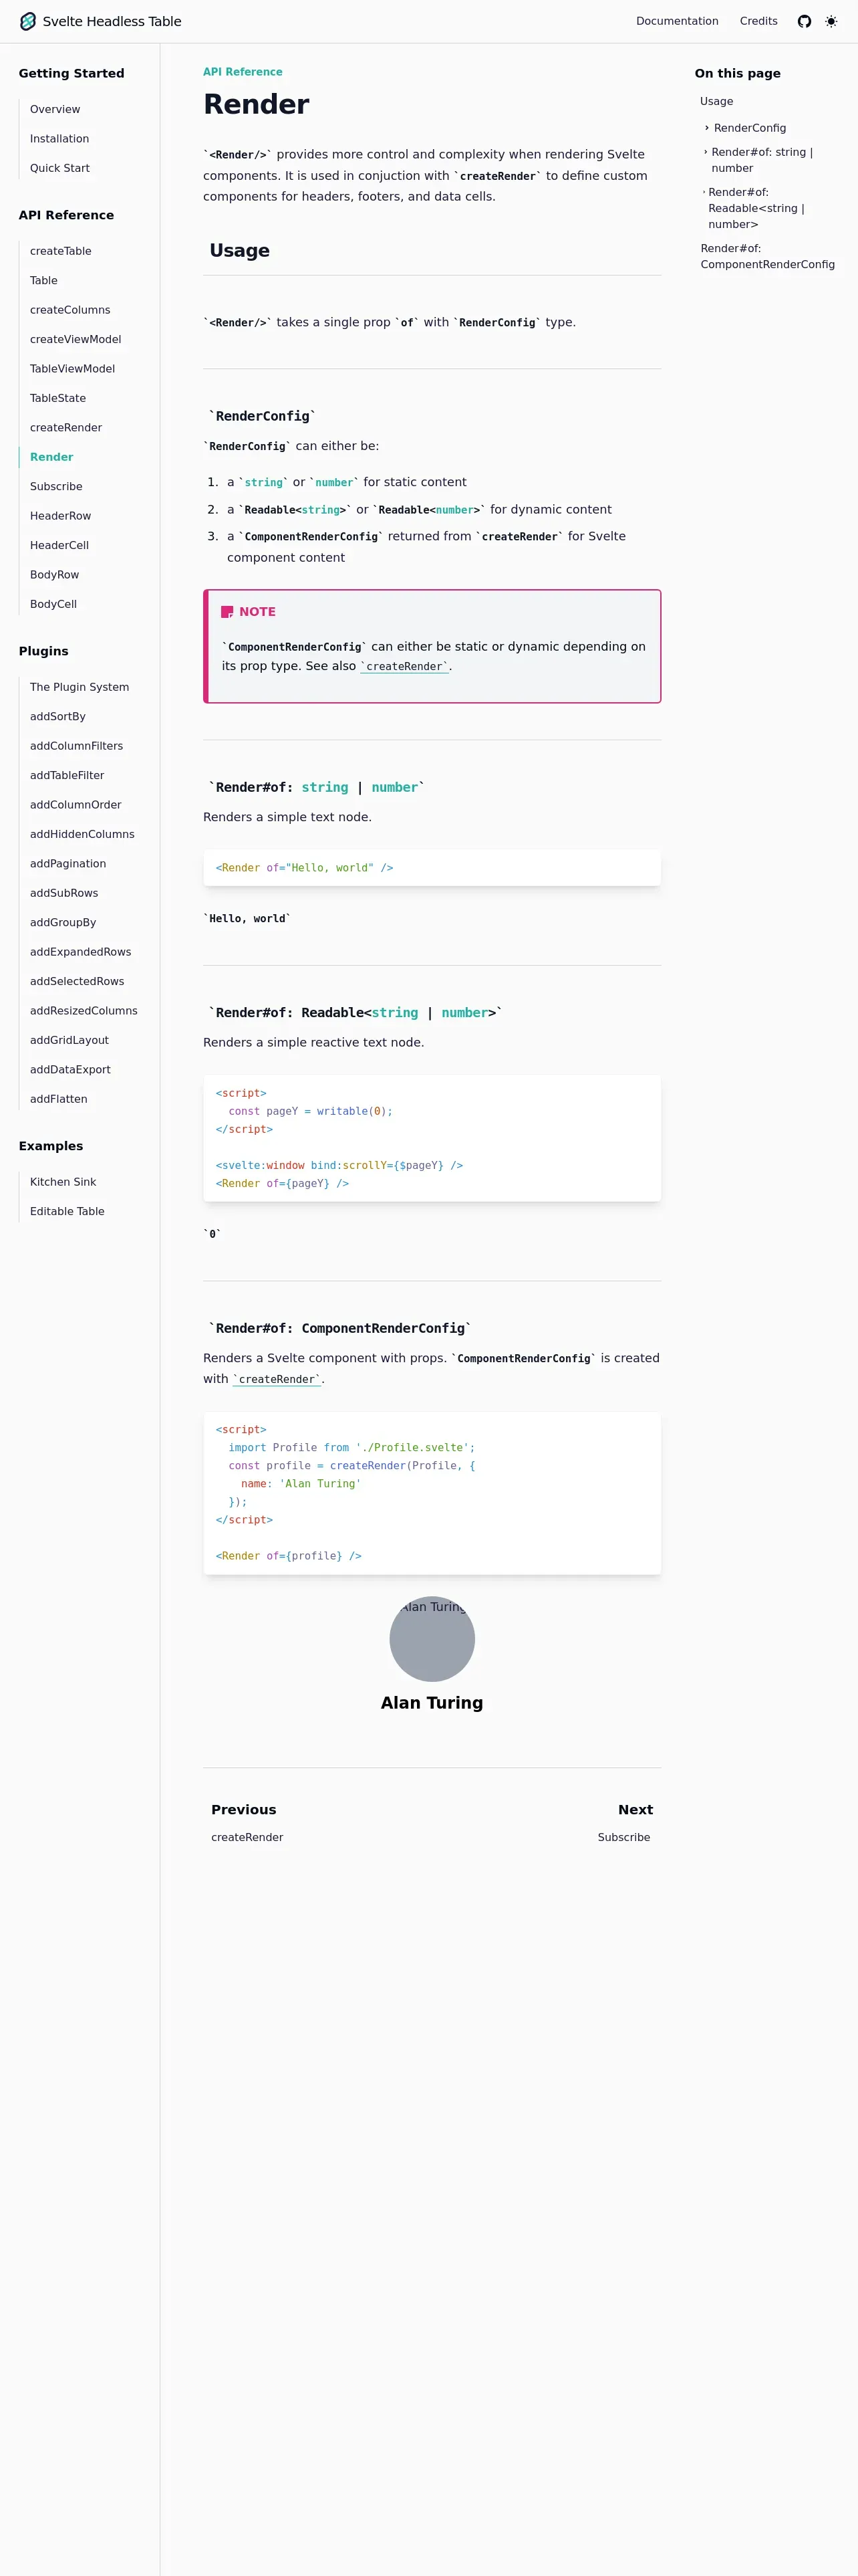
Task: Open The Plugin System page
Action: point(79,687)
